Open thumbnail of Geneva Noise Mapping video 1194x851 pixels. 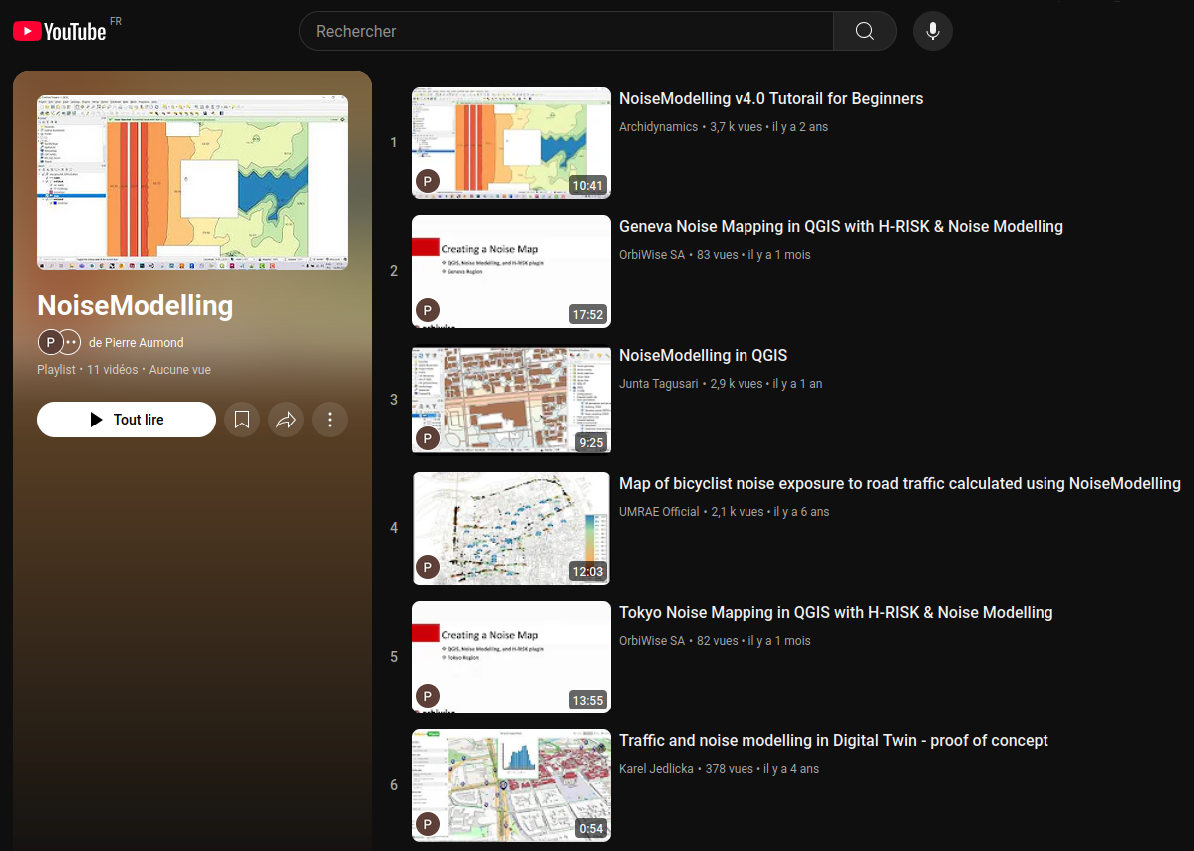coord(511,272)
